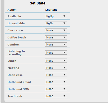Open the Unavailable shortcut dropdown
Viewport: 108px width, 103px height.
pyautogui.click(x=56, y=23)
